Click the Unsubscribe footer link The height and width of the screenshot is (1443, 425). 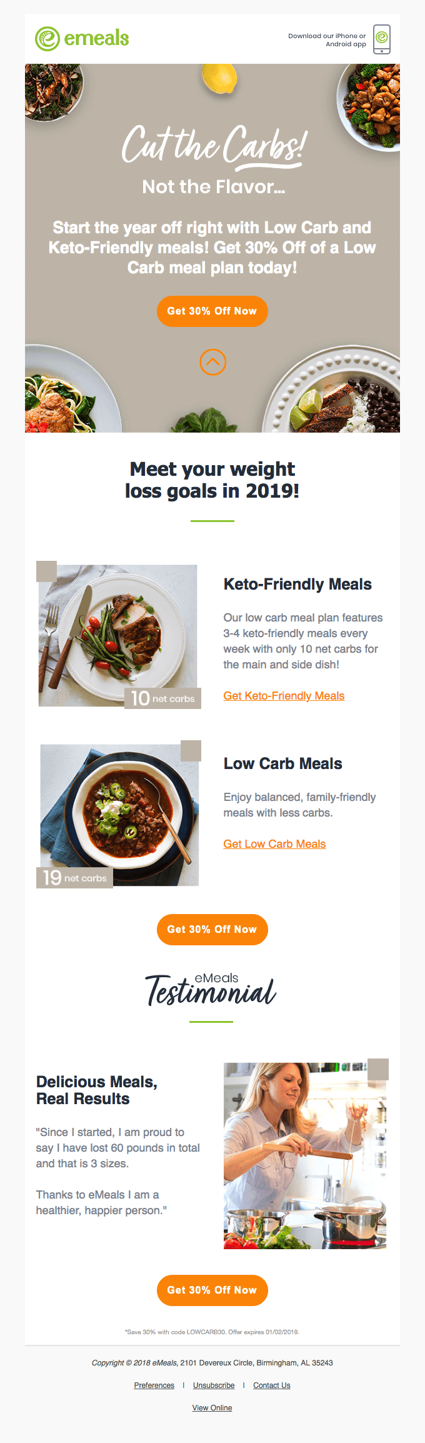[214, 1385]
